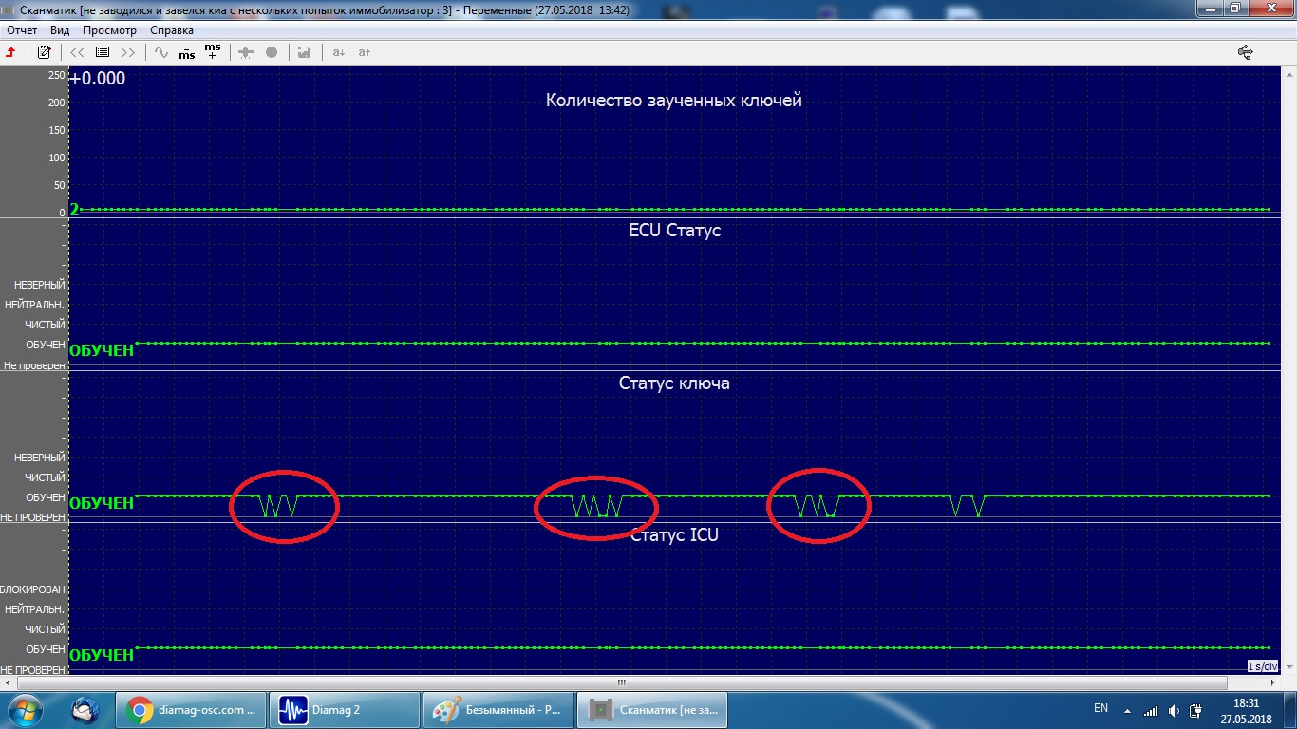The width and height of the screenshot is (1297, 729).
Task: Click the green value 2 on keys graph
Action: pyautogui.click(x=74, y=209)
